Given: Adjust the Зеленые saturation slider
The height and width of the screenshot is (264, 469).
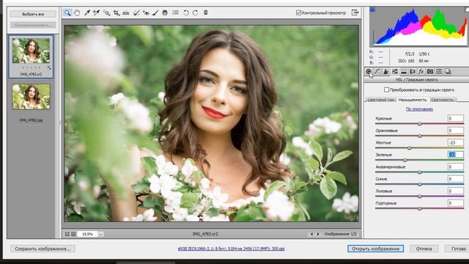Looking at the screenshot, I should (x=405, y=160).
